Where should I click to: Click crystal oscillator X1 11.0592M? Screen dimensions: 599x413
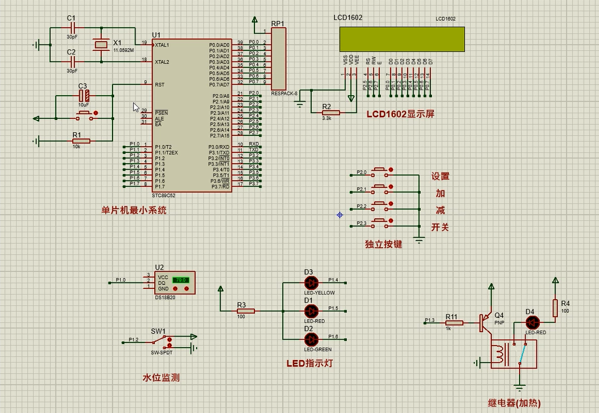tap(101, 44)
